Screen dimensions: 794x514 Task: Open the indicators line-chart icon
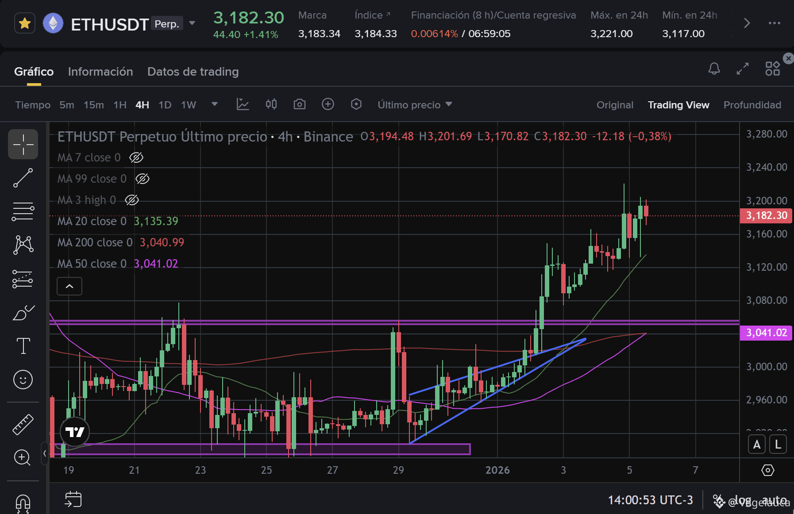click(x=243, y=104)
